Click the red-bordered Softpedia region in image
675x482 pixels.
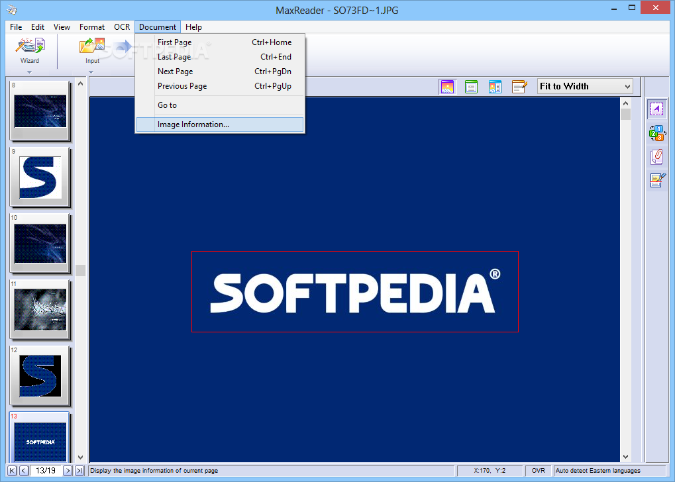(x=354, y=291)
